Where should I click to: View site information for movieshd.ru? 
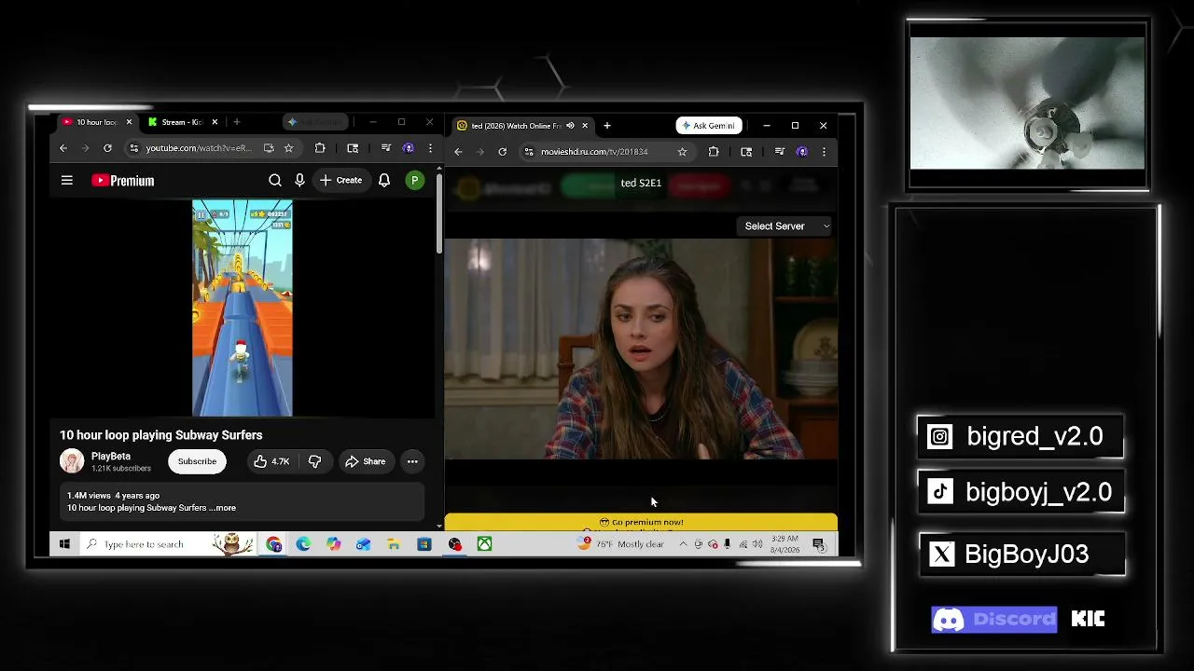click(x=529, y=152)
